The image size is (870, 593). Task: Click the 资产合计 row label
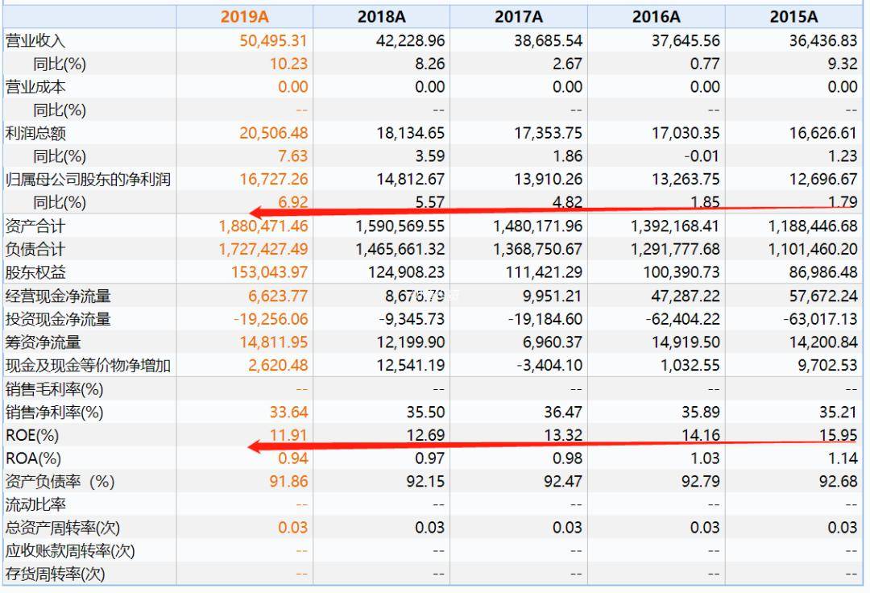click(35, 226)
